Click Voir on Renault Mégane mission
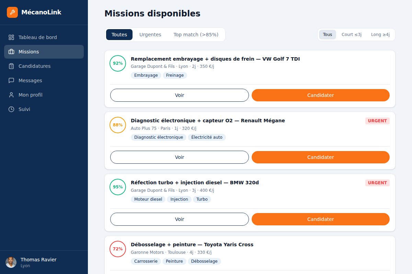The height and width of the screenshot is (274, 412). (x=180, y=157)
